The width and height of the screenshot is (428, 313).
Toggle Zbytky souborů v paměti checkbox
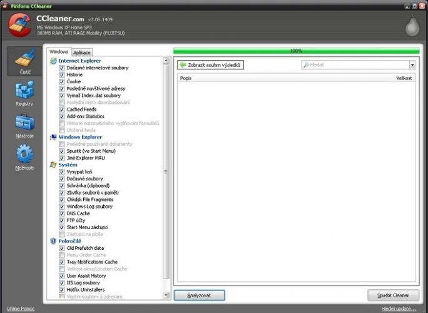[62, 193]
